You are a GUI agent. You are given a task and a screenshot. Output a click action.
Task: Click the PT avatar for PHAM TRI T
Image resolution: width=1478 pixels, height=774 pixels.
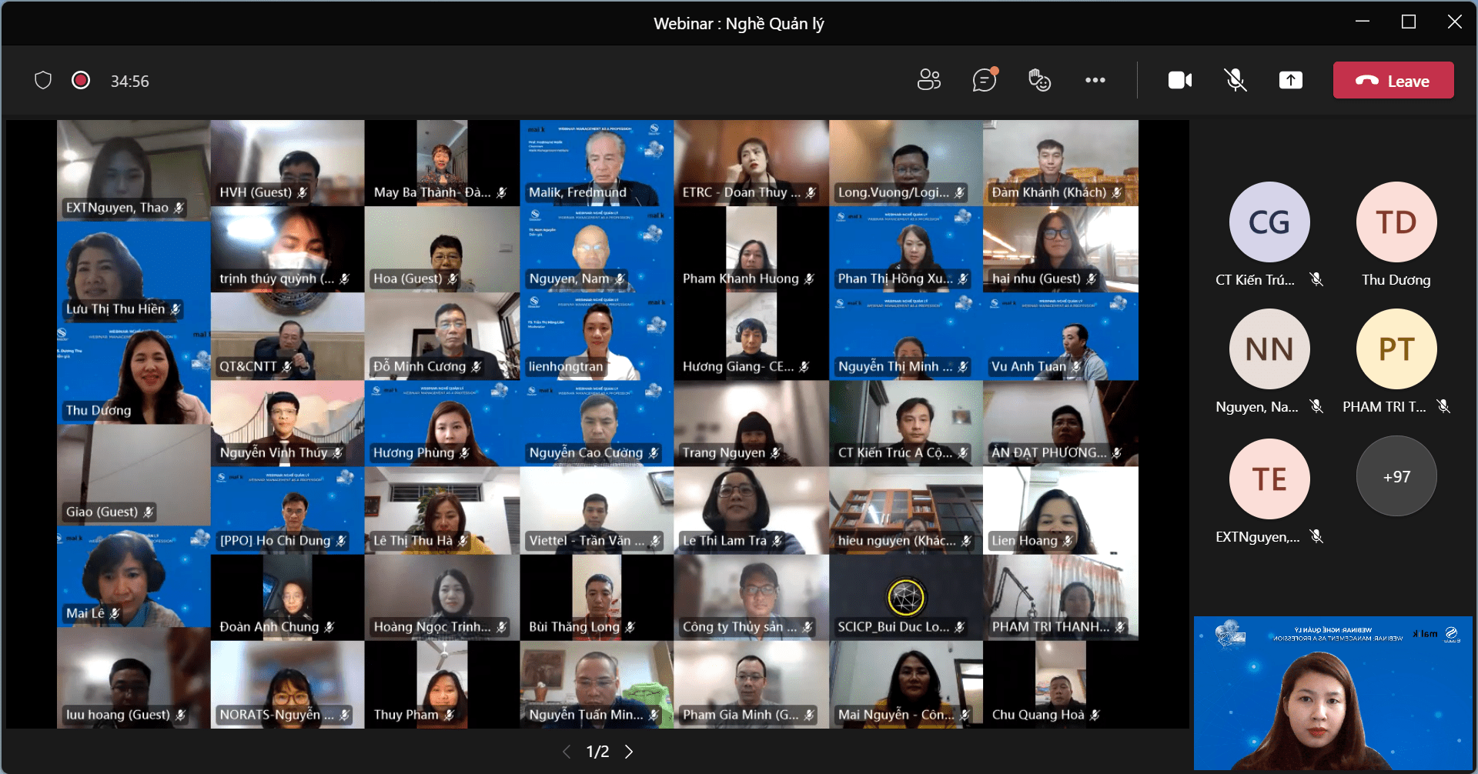point(1396,349)
